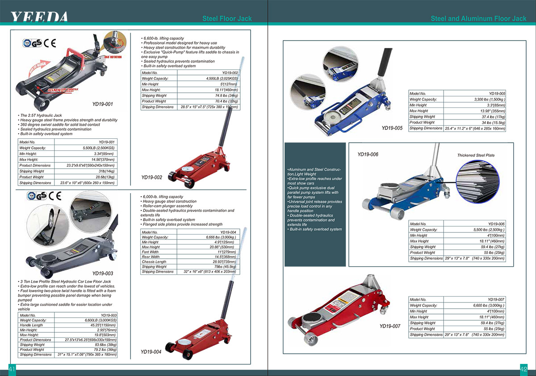Click page number 42
Viewport: 536px width, 376px height.
click(524, 369)
